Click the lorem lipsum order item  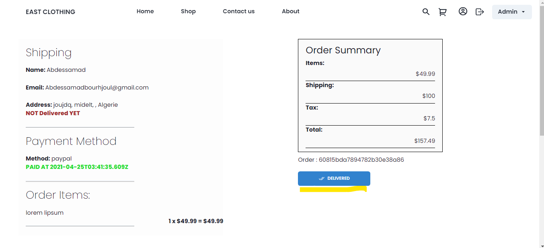coord(45,213)
